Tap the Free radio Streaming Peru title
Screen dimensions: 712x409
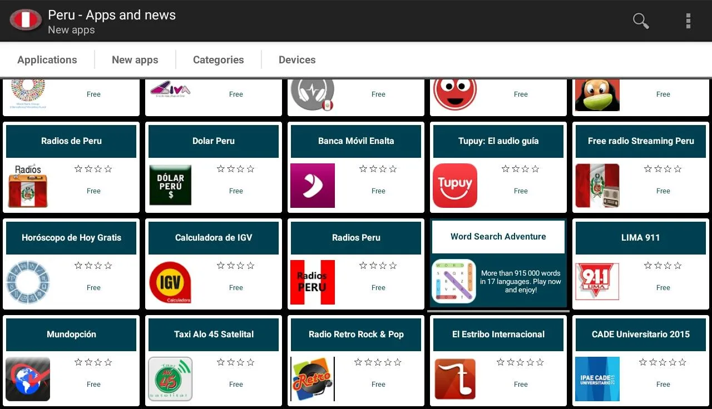(x=641, y=141)
